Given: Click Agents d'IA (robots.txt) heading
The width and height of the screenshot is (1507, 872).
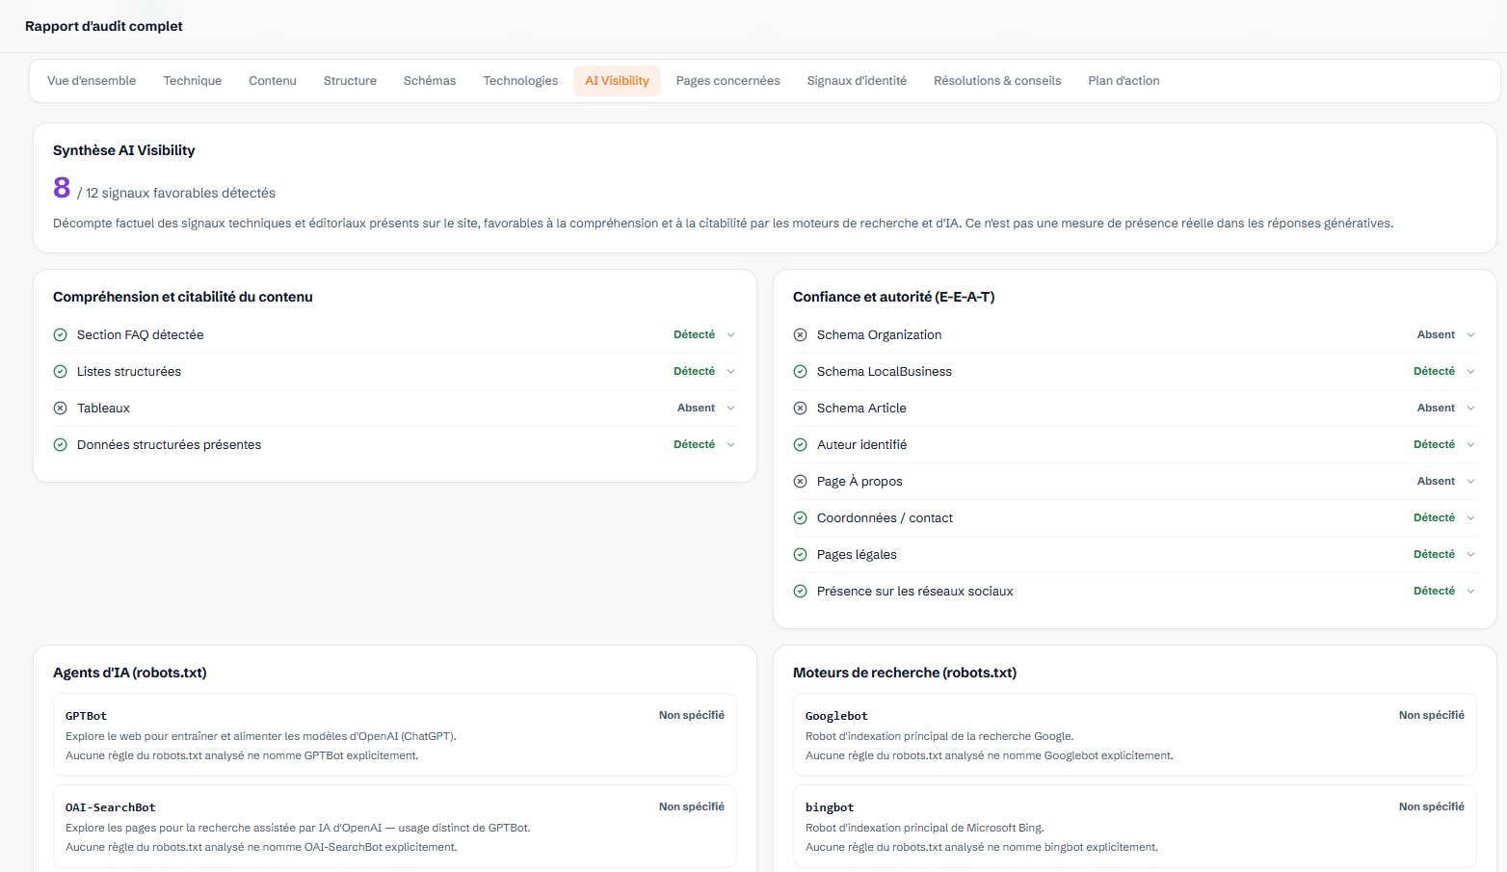Looking at the screenshot, I should click(130, 673).
